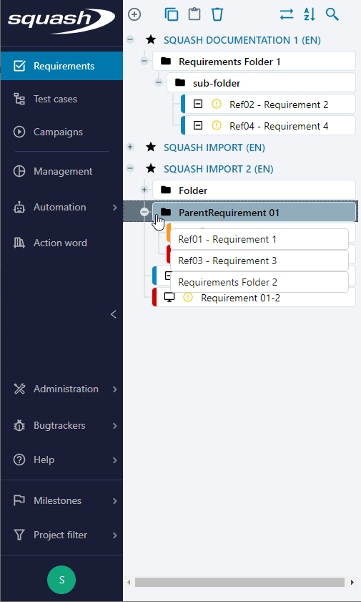Open the user avatar S menu
Screen dimensions: 361x602
61,580
